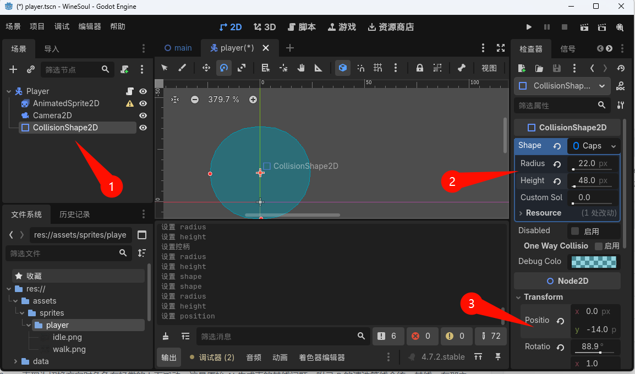Image resolution: width=635 pixels, height=374 pixels.
Task: Open the documentation for CollisionShape2D
Action: point(620,86)
